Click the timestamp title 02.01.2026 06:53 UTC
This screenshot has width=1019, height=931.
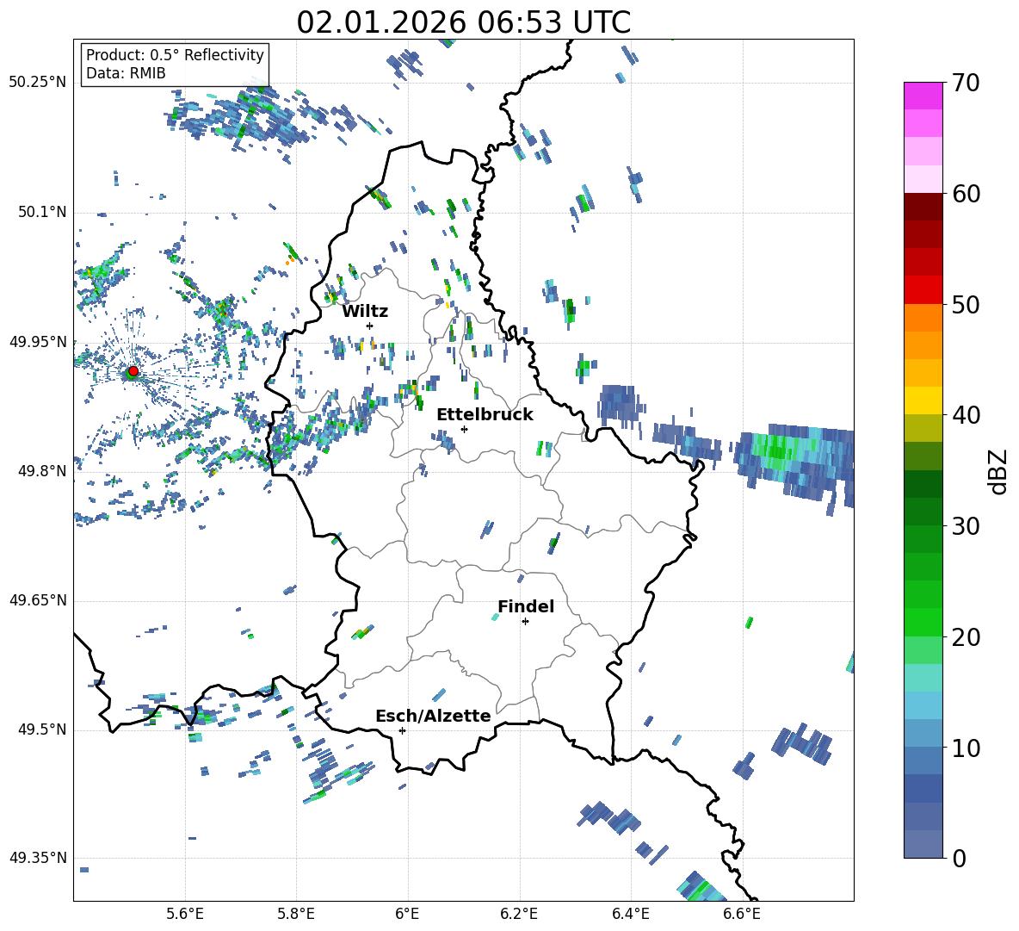[463, 22]
